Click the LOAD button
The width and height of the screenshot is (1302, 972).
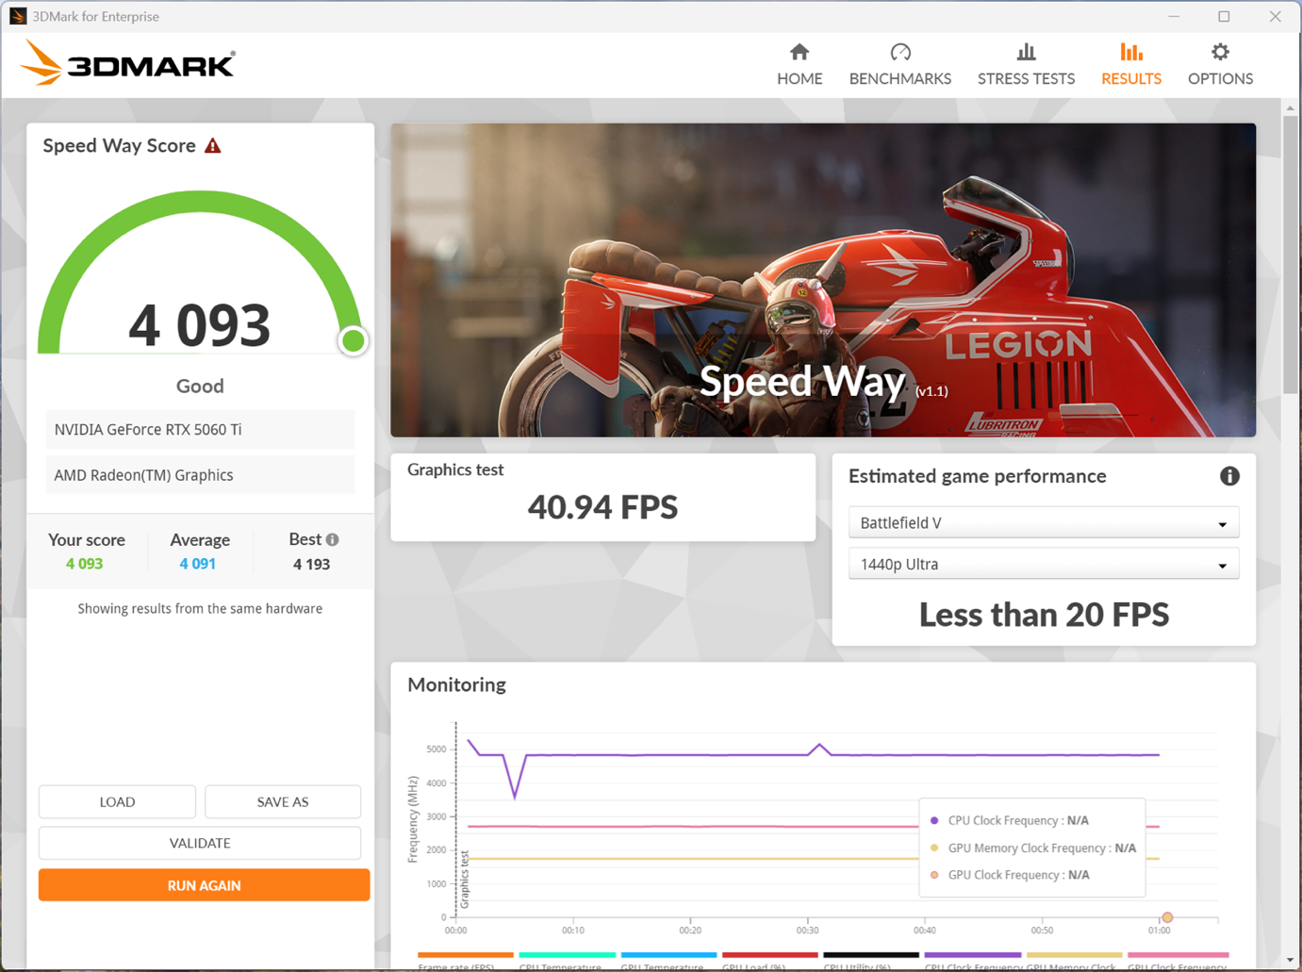117,802
